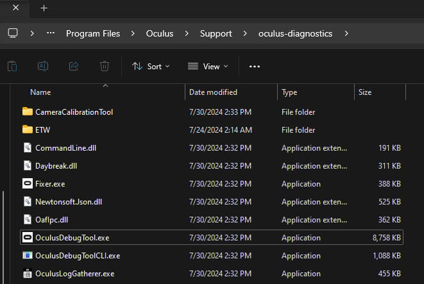Click CameraCalibrationTool date 7/30/2024 2:33 PM
424x284 pixels.
pyautogui.click(x=221, y=112)
